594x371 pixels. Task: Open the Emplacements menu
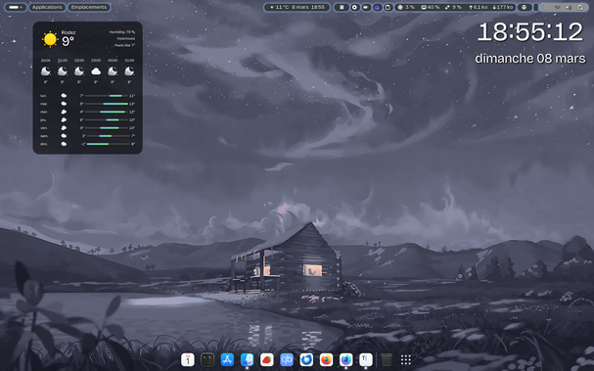(x=89, y=7)
